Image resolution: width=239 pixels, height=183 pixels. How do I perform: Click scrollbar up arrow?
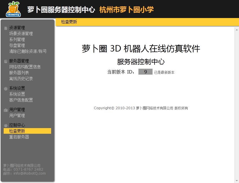(237, 30)
